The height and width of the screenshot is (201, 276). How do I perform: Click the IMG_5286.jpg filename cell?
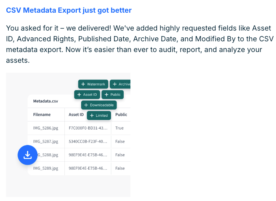(x=46, y=128)
